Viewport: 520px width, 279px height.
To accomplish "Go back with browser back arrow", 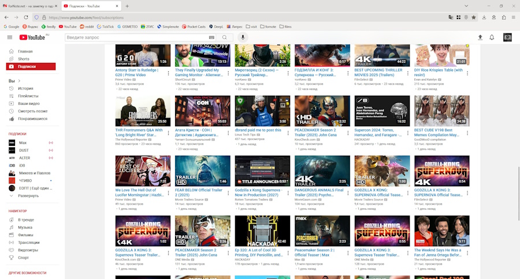I will click(6, 17).
